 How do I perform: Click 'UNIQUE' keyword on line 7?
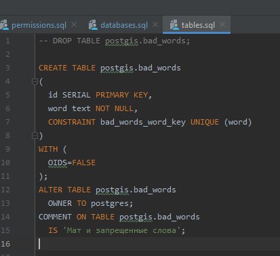pyautogui.click(x=205, y=122)
